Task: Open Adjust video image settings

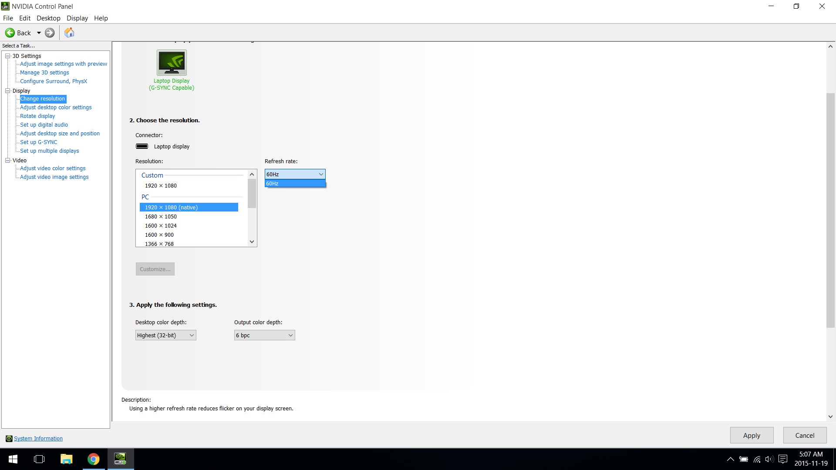Action: pos(54,177)
